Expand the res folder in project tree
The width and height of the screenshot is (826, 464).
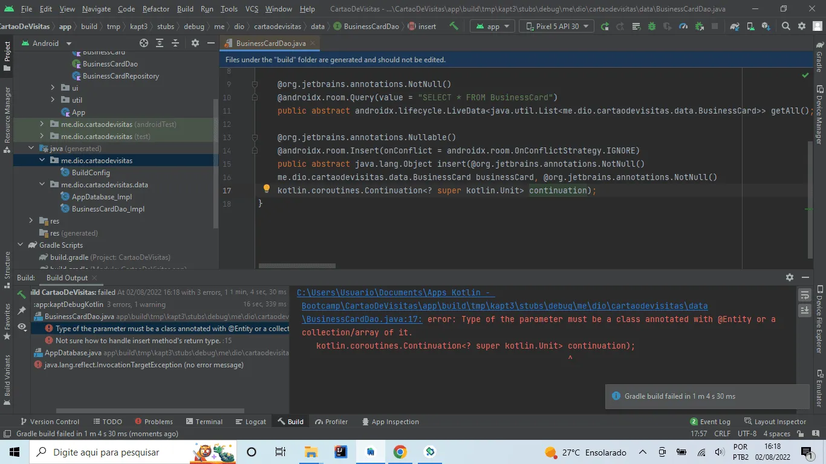coord(31,221)
